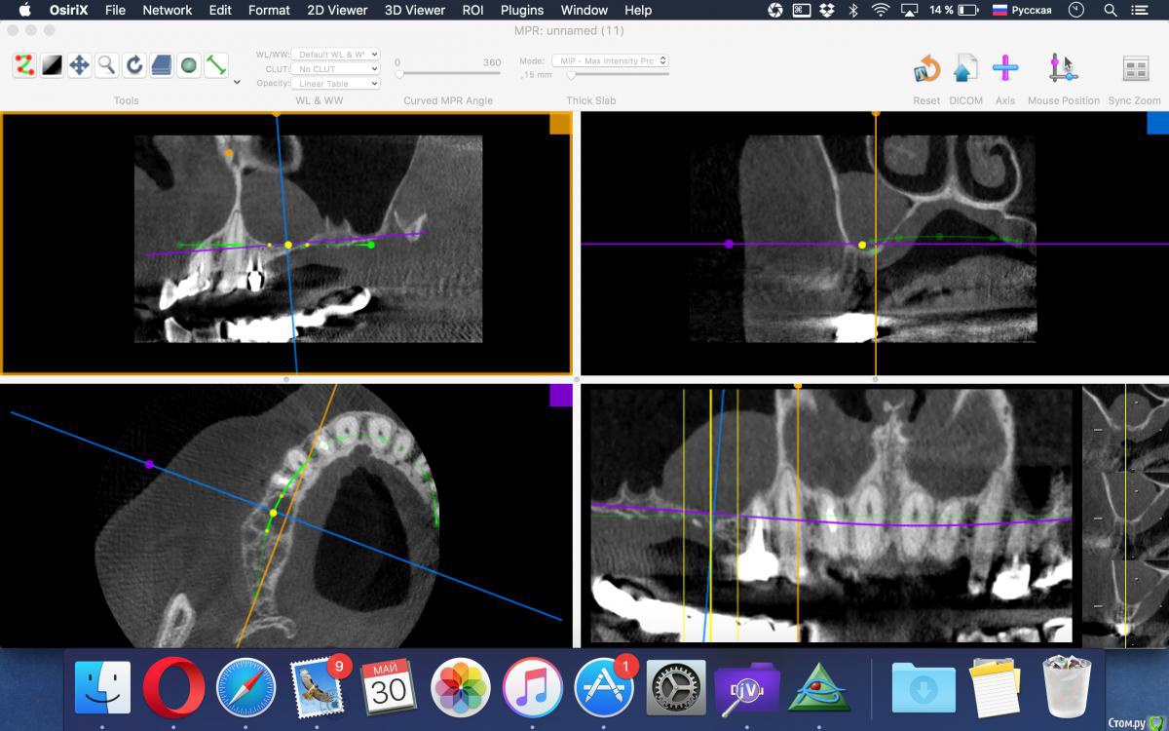
Task: Open the ROI menu
Action: 472,10
